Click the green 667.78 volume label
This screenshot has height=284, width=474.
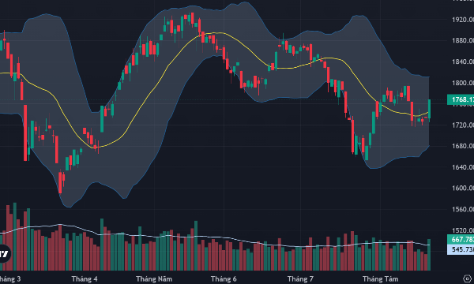point(461,239)
